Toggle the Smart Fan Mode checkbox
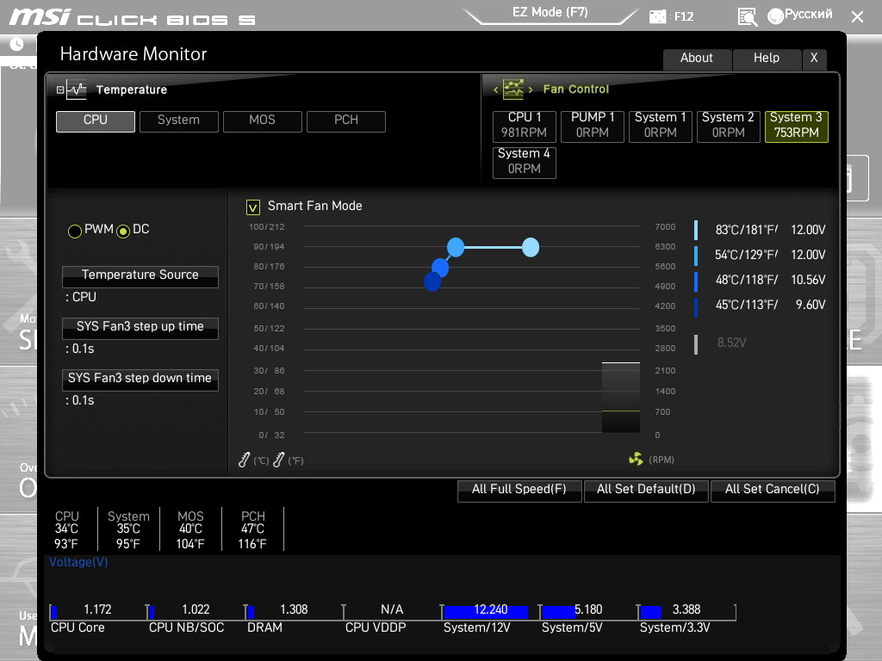 [253, 207]
